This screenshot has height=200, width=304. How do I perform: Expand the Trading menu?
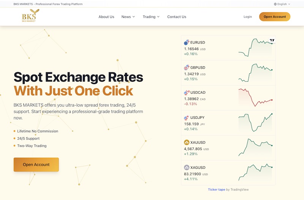tap(151, 17)
